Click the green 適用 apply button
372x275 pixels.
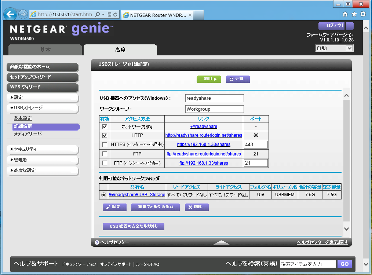(209, 79)
